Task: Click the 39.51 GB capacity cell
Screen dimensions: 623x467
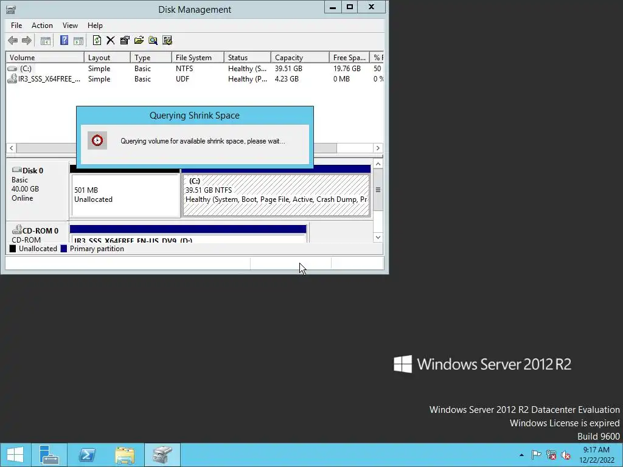Action: tap(288, 68)
